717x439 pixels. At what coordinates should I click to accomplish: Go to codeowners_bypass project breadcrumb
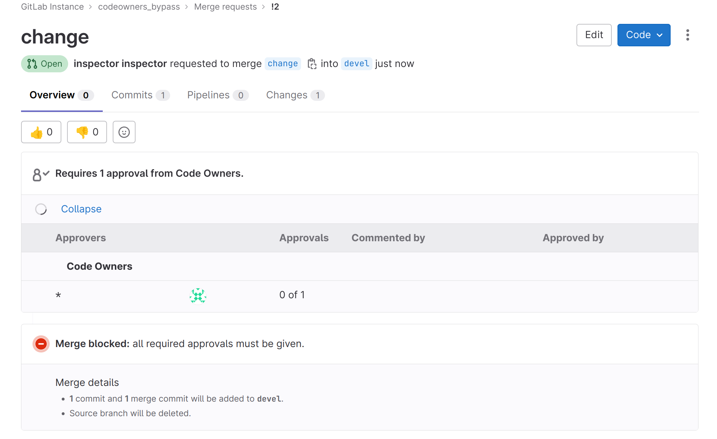click(x=139, y=7)
